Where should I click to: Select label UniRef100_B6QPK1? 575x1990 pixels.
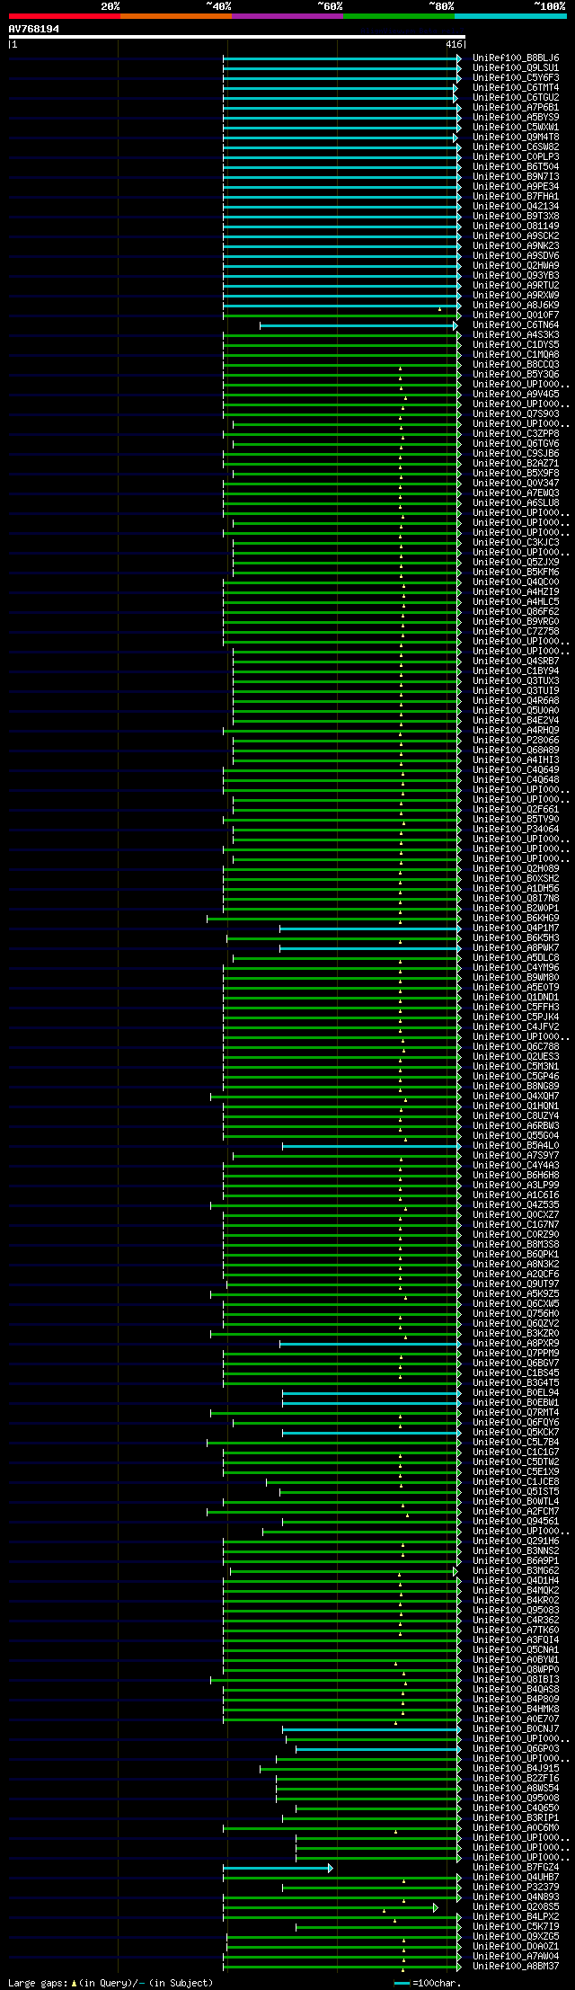point(516,1254)
